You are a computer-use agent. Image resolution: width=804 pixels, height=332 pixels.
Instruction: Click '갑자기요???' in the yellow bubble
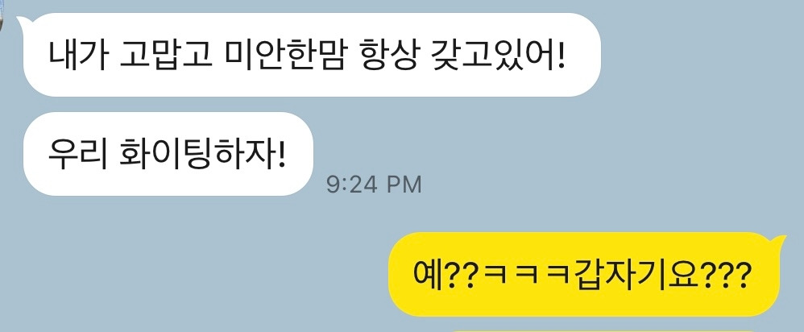tap(663, 275)
